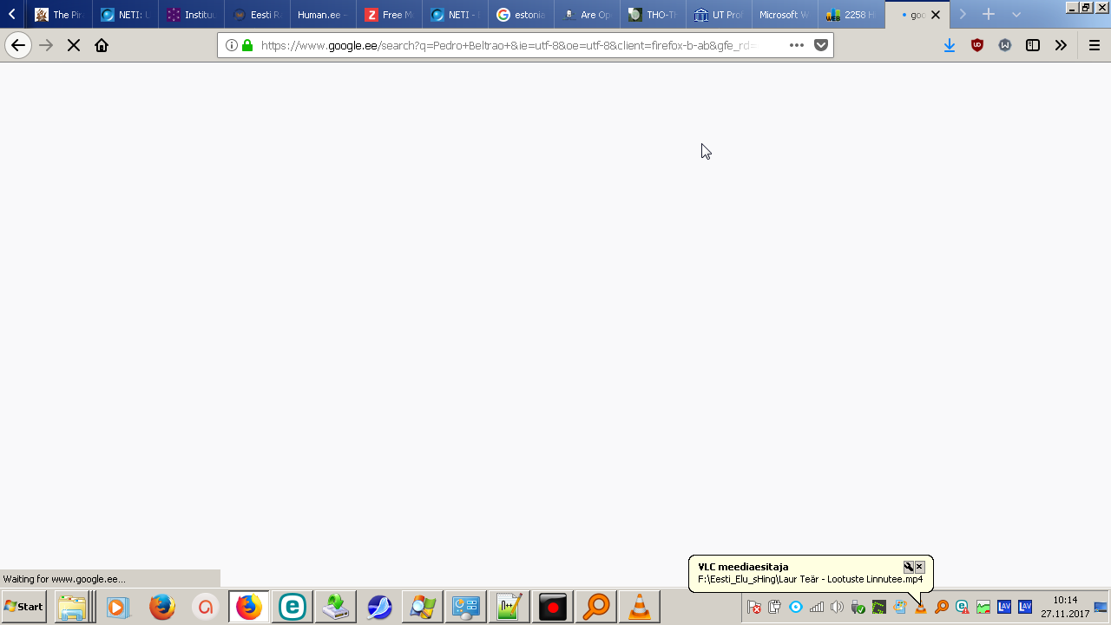Open network signal tray icon
Viewport: 1111px width, 625px height.
817,607
